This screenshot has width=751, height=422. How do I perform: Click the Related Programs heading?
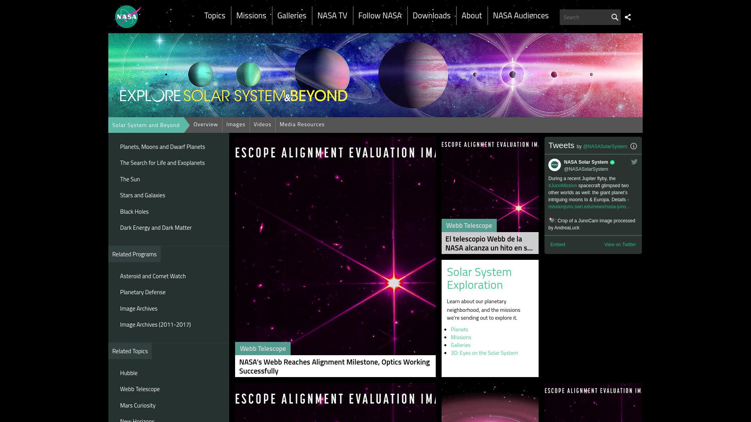click(134, 254)
